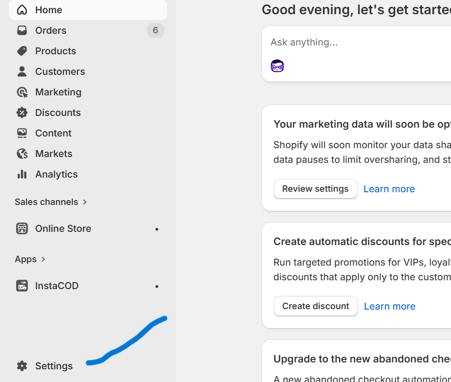
Task: Click the Home house icon
Action: (x=22, y=10)
